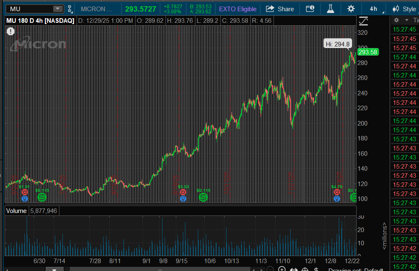Image resolution: width=419 pixels, height=271 pixels.
Task: Click the horizontal chart scrollbar
Action: click(160, 269)
